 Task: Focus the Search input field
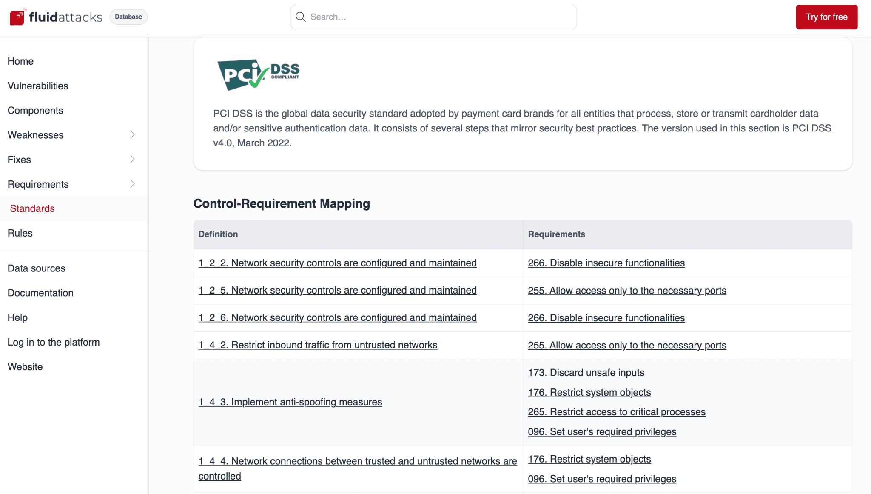click(433, 17)
